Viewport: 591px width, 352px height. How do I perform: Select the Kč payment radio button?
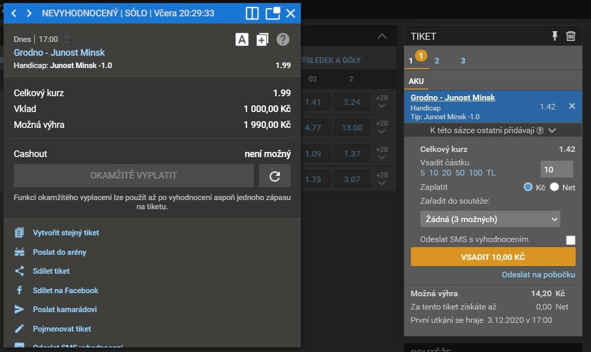(x=529, y=187)
